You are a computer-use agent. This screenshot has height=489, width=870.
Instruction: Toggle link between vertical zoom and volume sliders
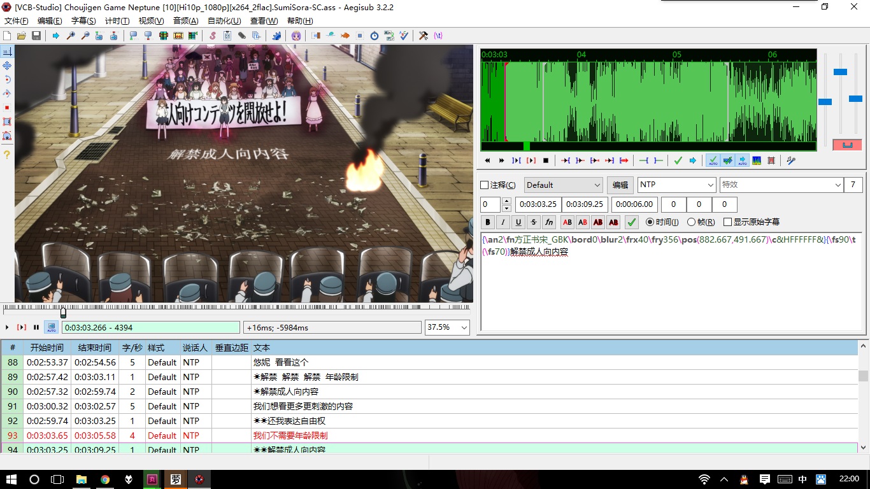[x=847, y=145]
